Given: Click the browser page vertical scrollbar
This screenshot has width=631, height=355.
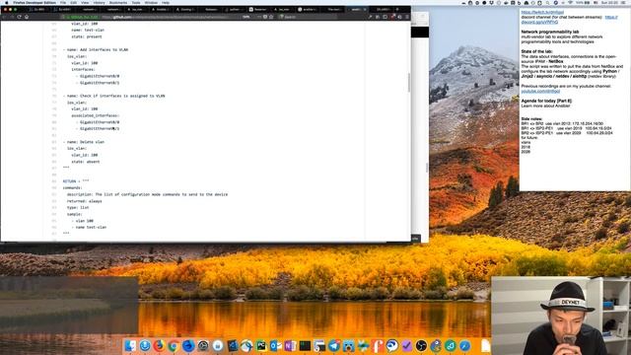Looking at the screenshot, I should pyautogui.click(x=409, y=83).
